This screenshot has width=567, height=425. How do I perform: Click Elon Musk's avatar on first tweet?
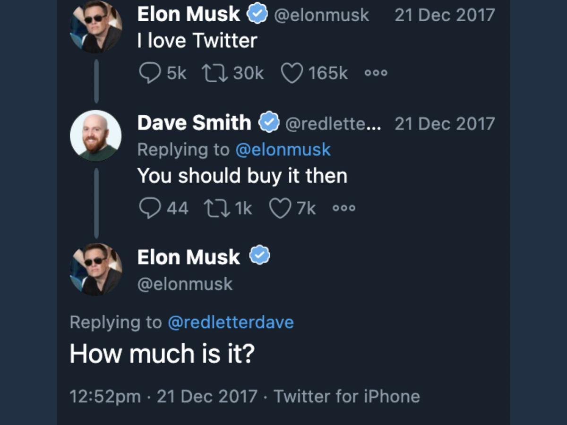(96, 27)
